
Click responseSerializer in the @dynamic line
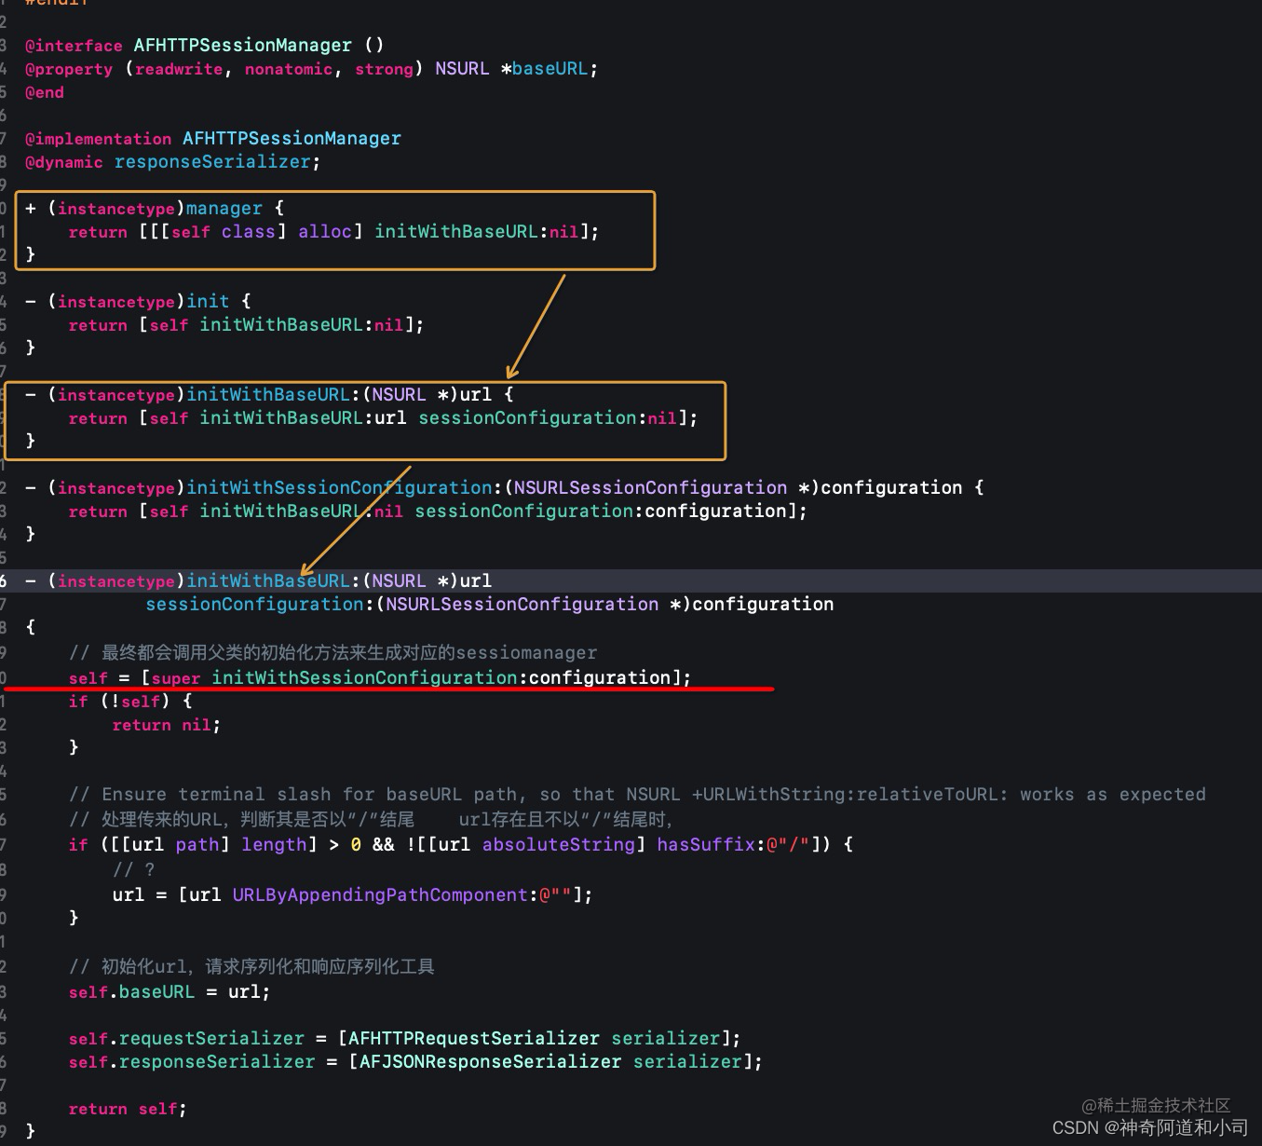(212, 162)
